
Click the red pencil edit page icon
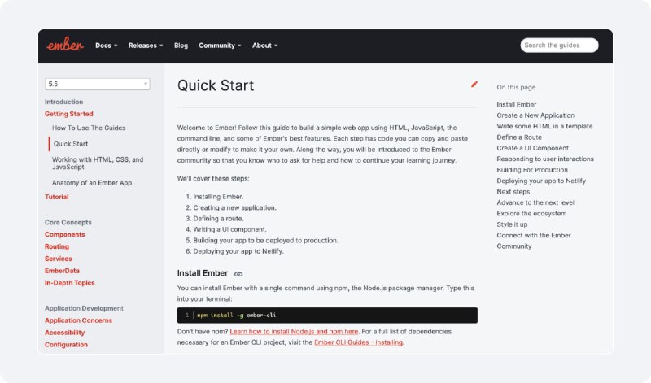pos(474,85)
